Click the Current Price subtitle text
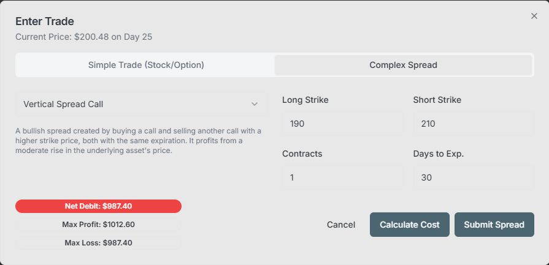This screenshot has width=549, height=265. (83, 37)
